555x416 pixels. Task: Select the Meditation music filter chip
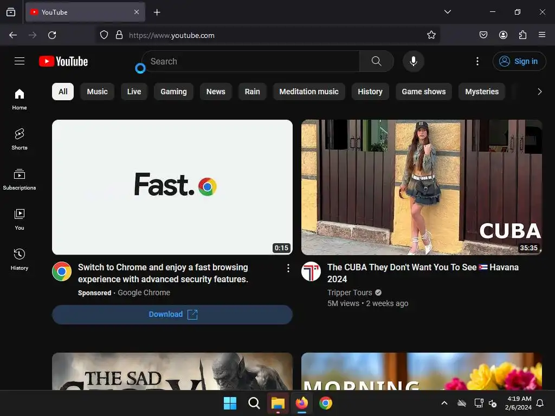tap(309, 92)
